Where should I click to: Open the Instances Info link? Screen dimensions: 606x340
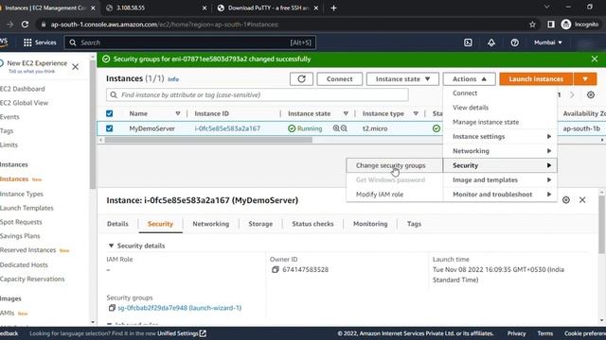tap(173, 79)
